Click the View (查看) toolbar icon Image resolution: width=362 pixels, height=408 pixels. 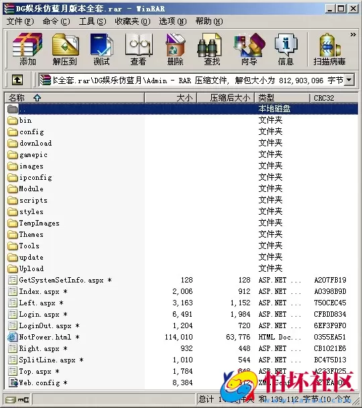pos(138,49)
